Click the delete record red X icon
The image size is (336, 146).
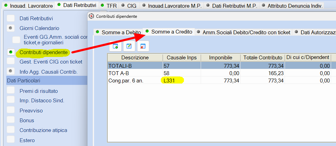[x=143, y=46]
